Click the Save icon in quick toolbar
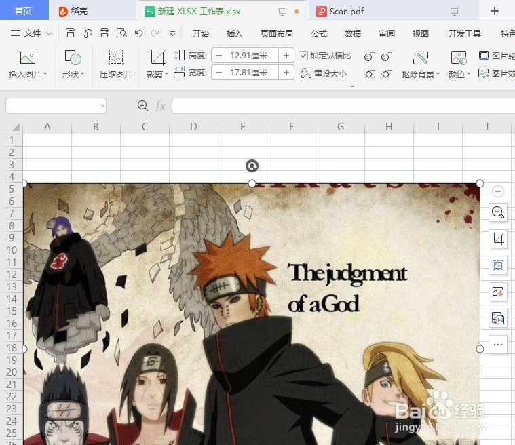This screenshot has width=515, height=445. click(x=71, y=33)
